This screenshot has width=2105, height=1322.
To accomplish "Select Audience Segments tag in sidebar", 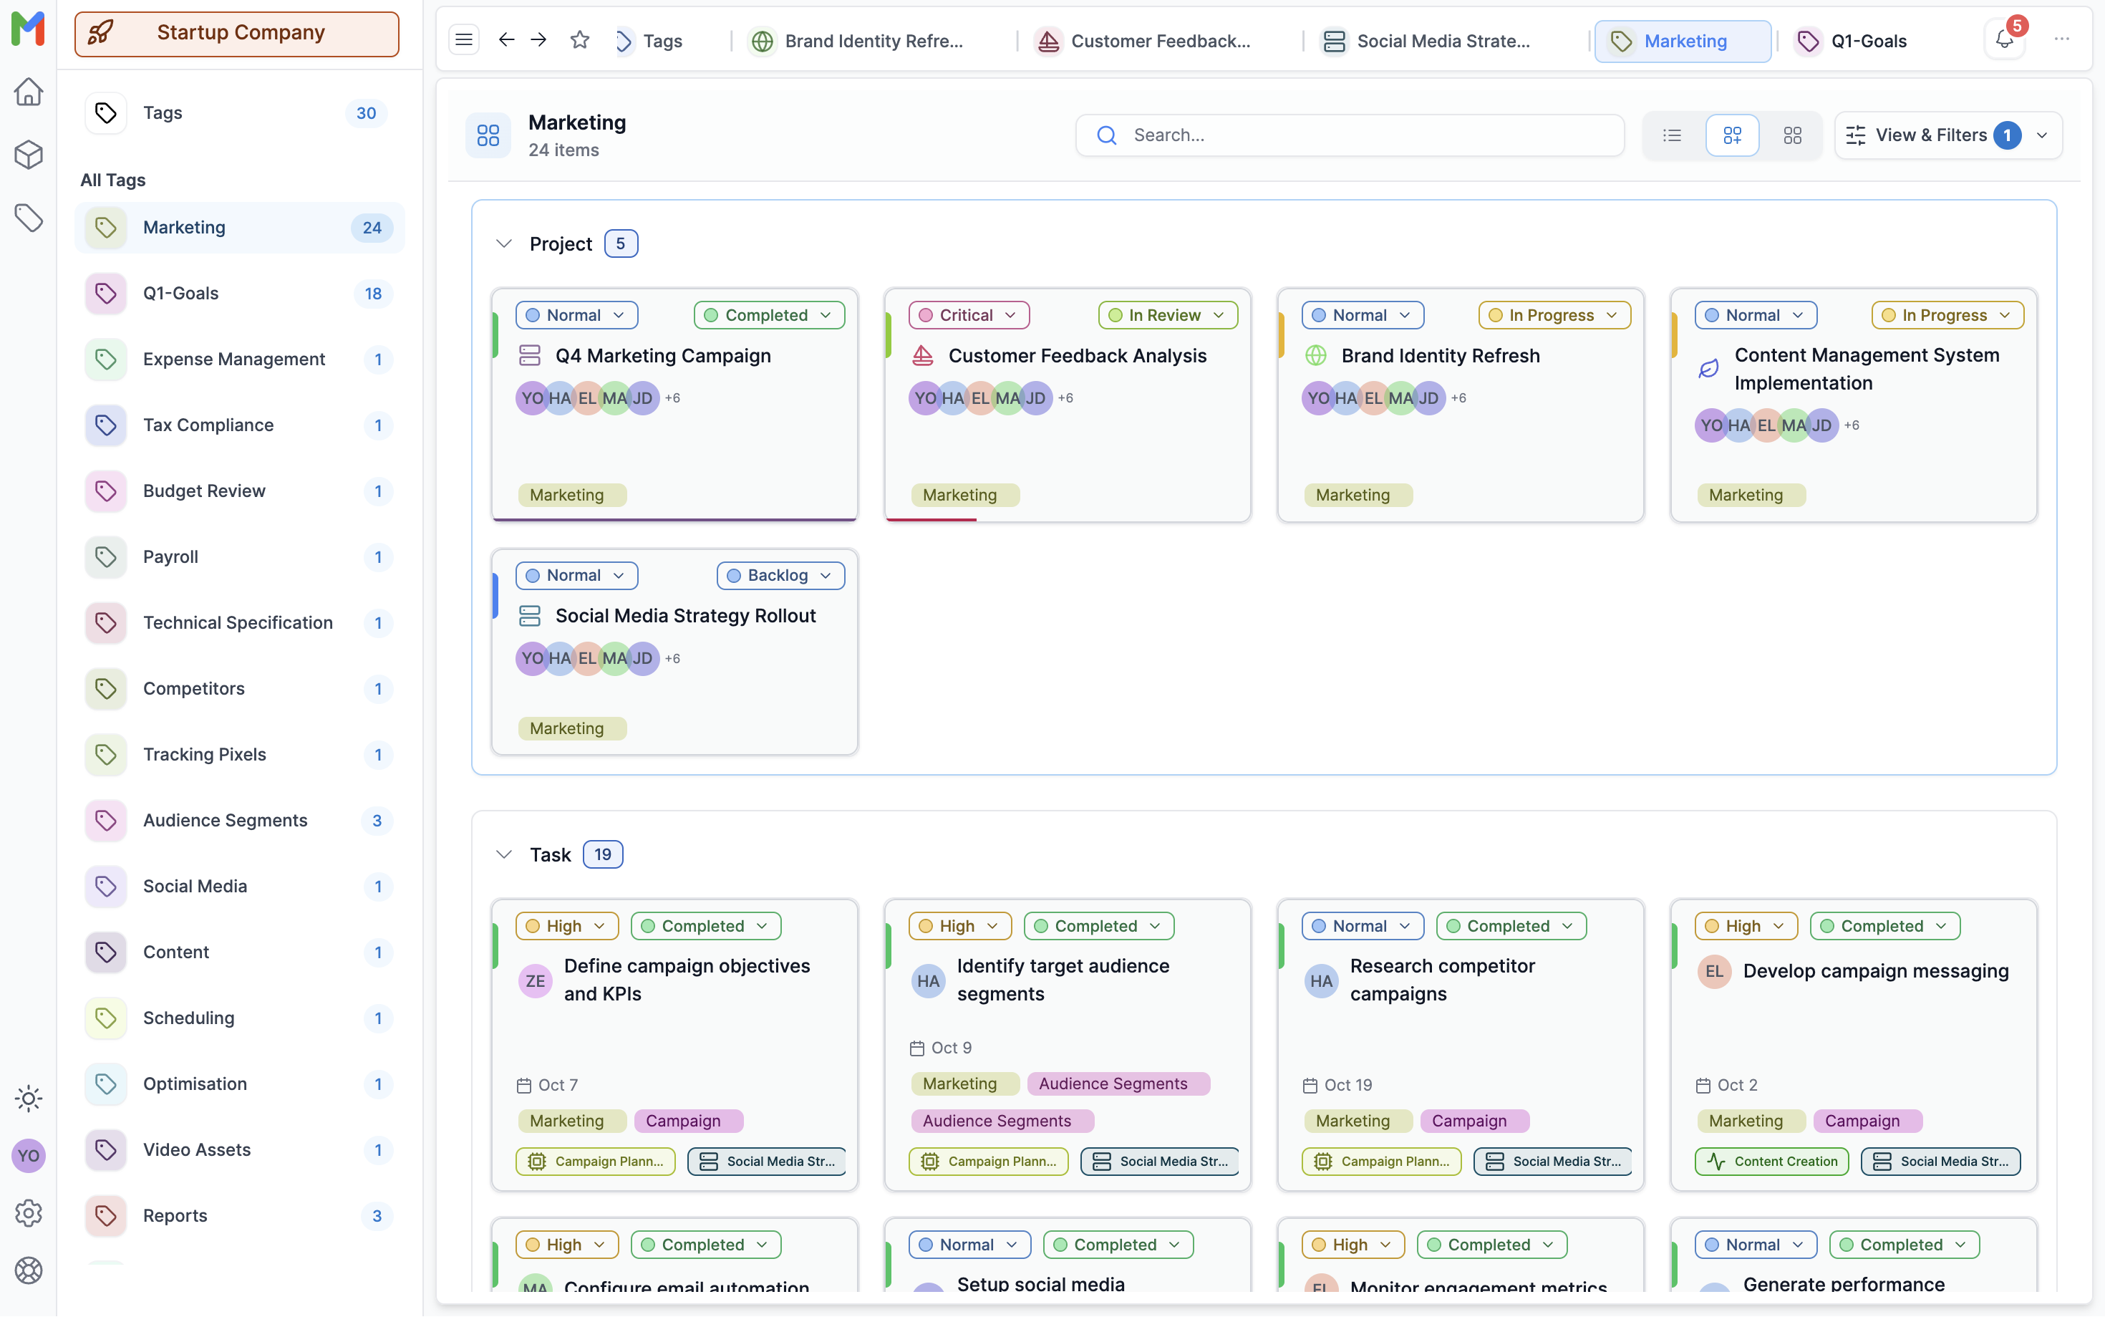I will 226,820.
